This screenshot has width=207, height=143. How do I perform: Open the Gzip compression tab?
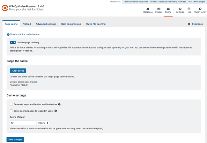tap(71, 24)
